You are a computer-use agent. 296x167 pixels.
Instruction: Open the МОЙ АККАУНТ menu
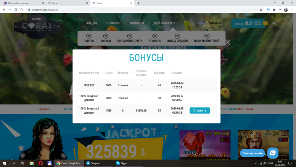point(164,23)
